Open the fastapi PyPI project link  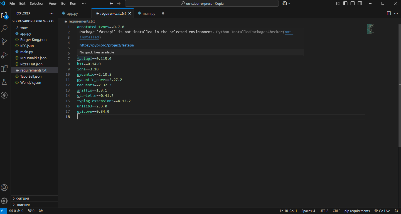[107, 45]
